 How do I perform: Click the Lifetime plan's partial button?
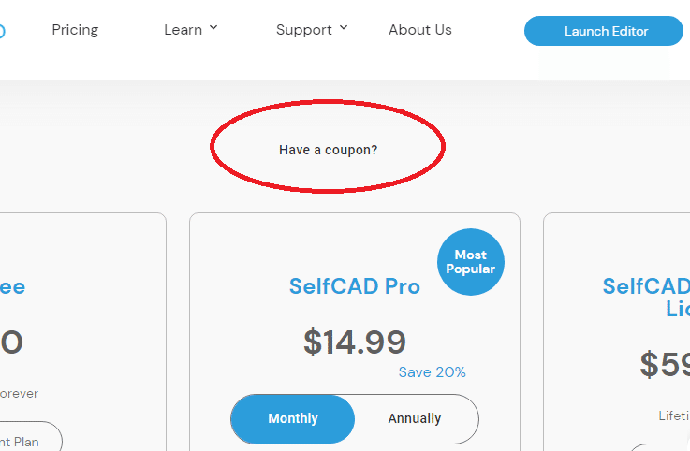660,447
